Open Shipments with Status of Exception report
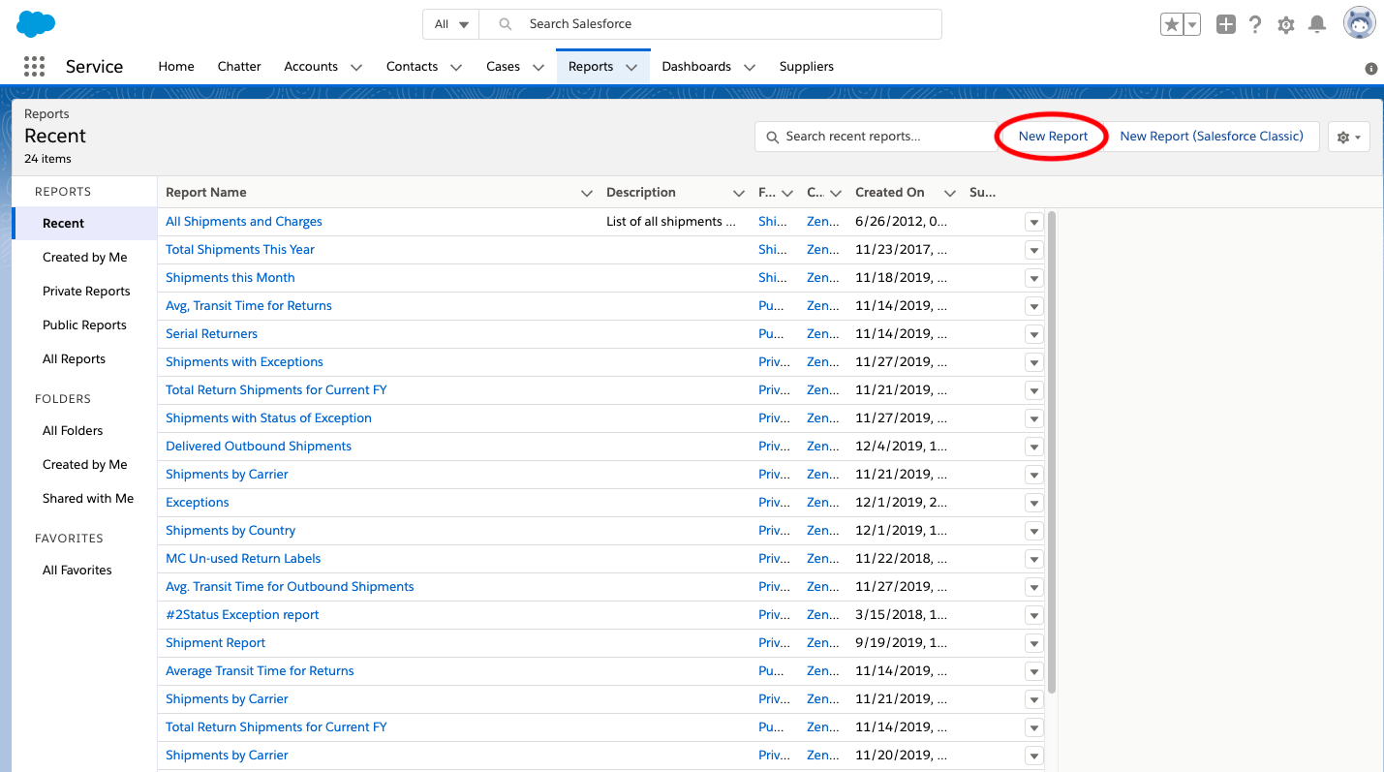The image size is (1384, 772). coord(268,418)
